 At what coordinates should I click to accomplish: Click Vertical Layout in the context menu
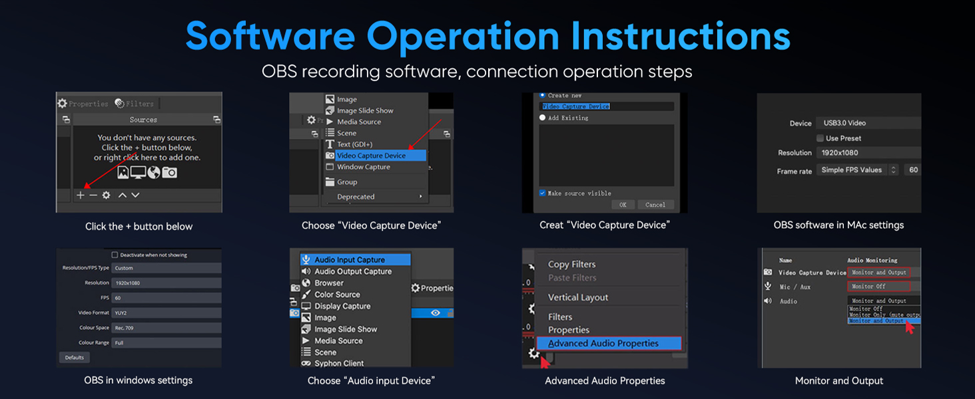click(x=578, y=297)
